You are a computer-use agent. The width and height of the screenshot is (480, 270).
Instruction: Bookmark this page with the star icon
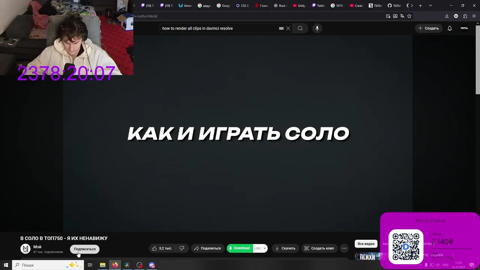tap(409, 16)
